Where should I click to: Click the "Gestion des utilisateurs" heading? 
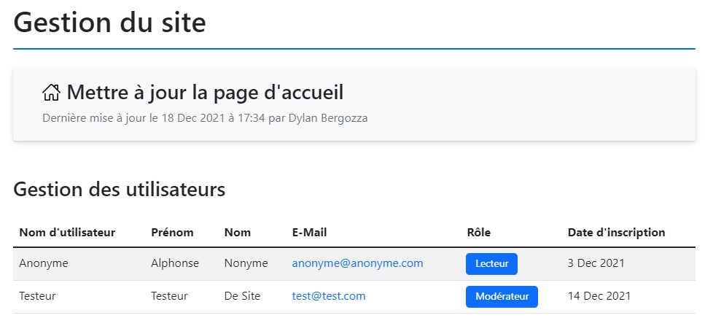120,190
